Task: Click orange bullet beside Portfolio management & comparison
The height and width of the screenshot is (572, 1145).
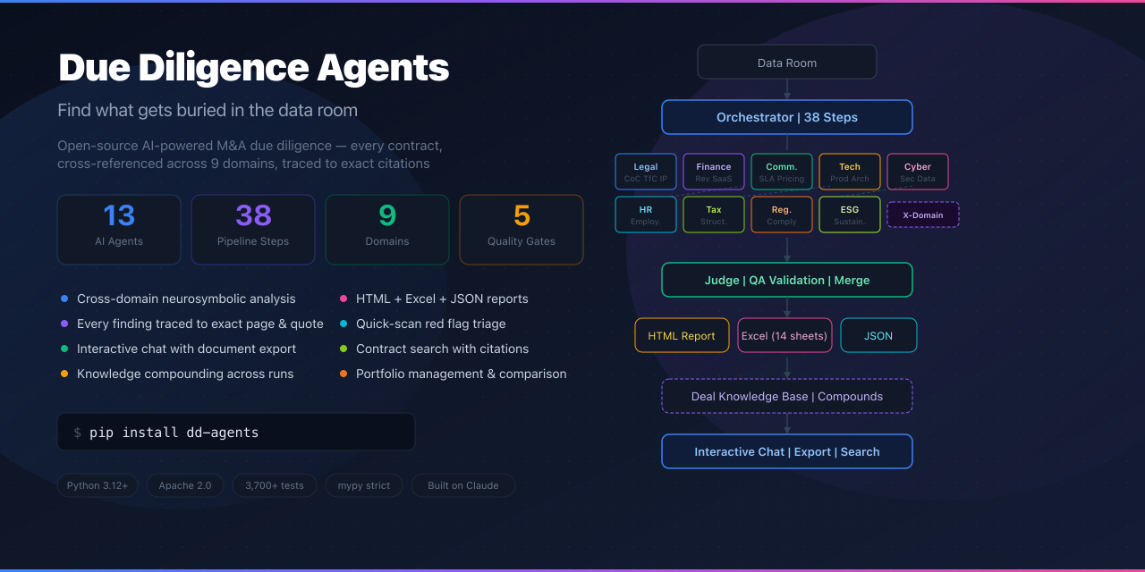Action: (343, 374)
